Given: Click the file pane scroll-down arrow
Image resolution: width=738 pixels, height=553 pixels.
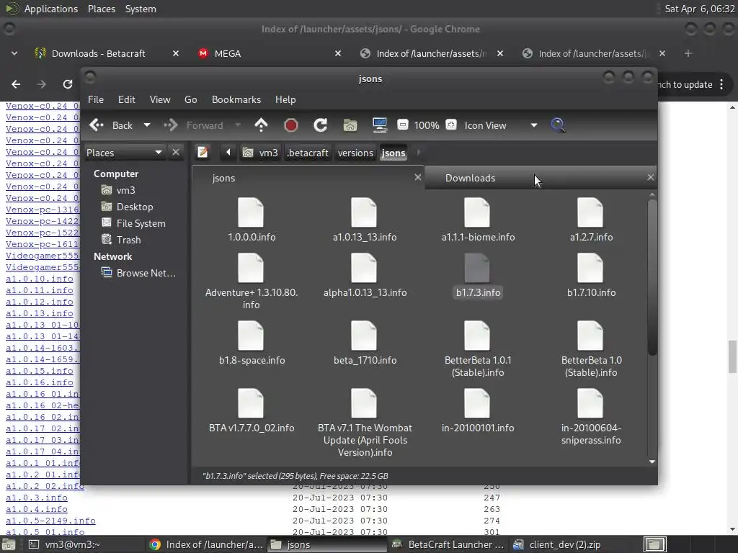Looking at the screenshot, I should tap(652, 462).
